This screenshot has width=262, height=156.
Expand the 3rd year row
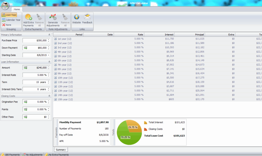[56, 47]
